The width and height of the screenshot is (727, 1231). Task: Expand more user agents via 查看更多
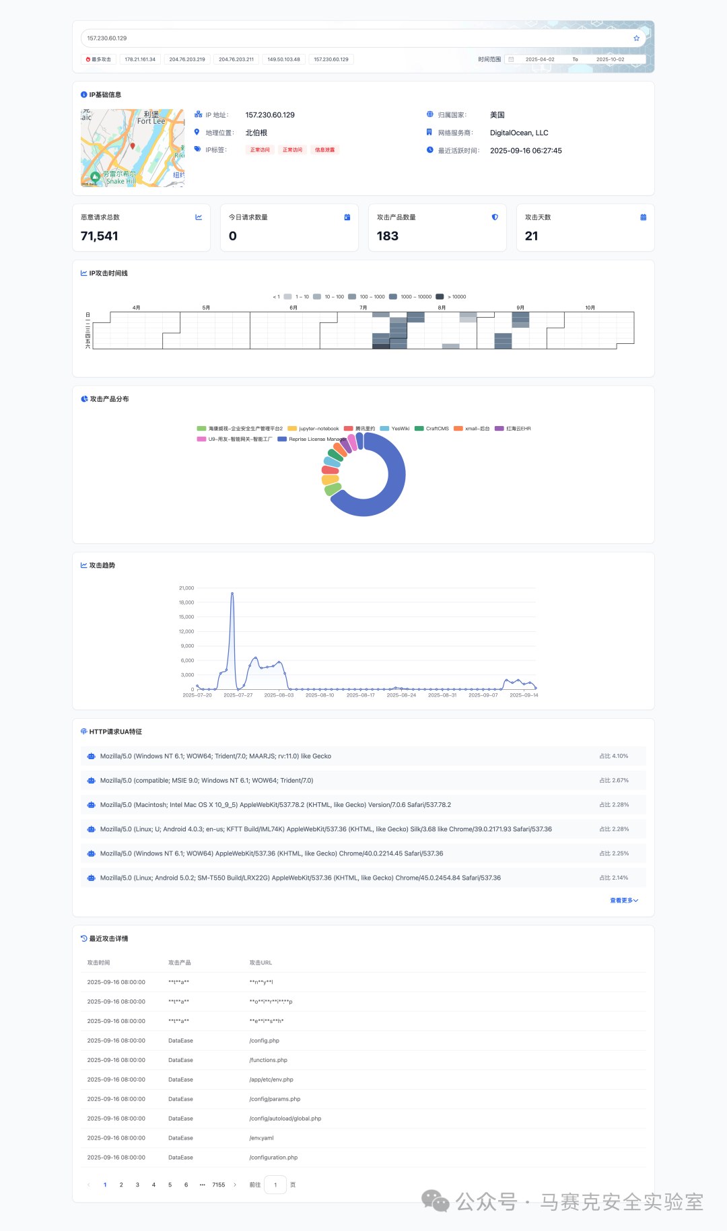point(623,901)
